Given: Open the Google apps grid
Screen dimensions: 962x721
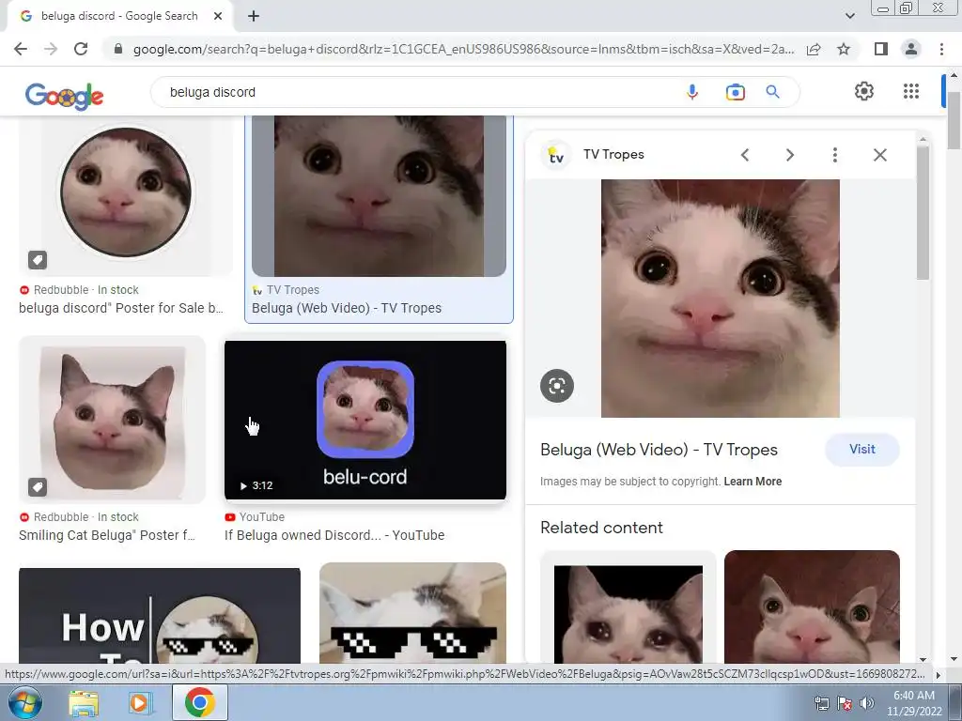Looking at the screenshot, I should click(911, 91).
